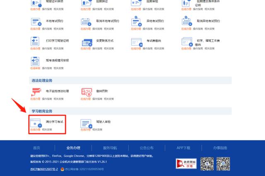Click 在线办理 under 本地考试预约
Screen dimensions: 265x176
(35, 29)
